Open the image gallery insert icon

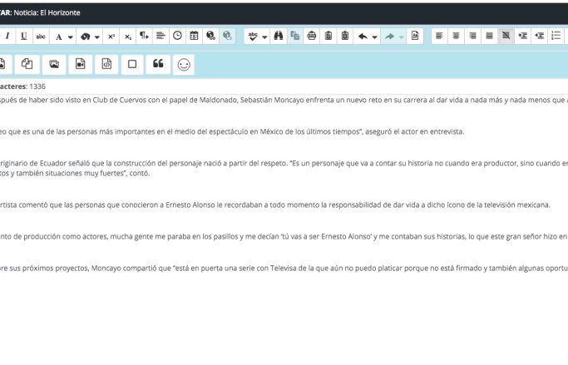click(54, 64)
